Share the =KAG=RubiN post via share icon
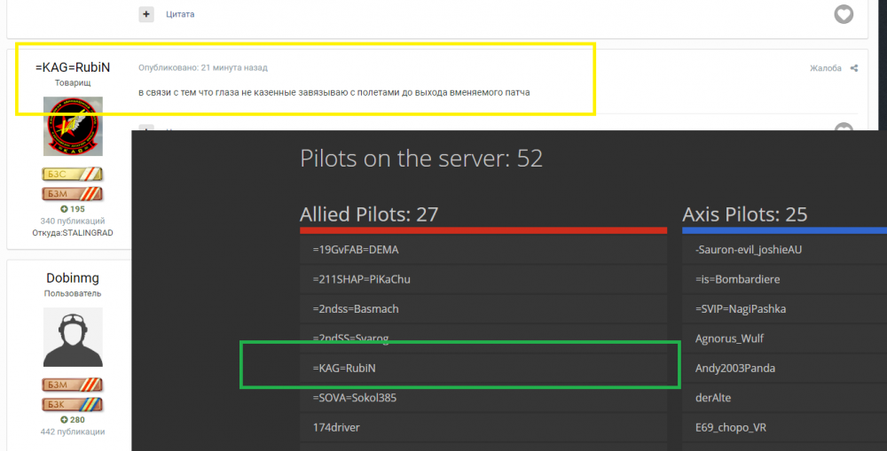 point(854,68)
